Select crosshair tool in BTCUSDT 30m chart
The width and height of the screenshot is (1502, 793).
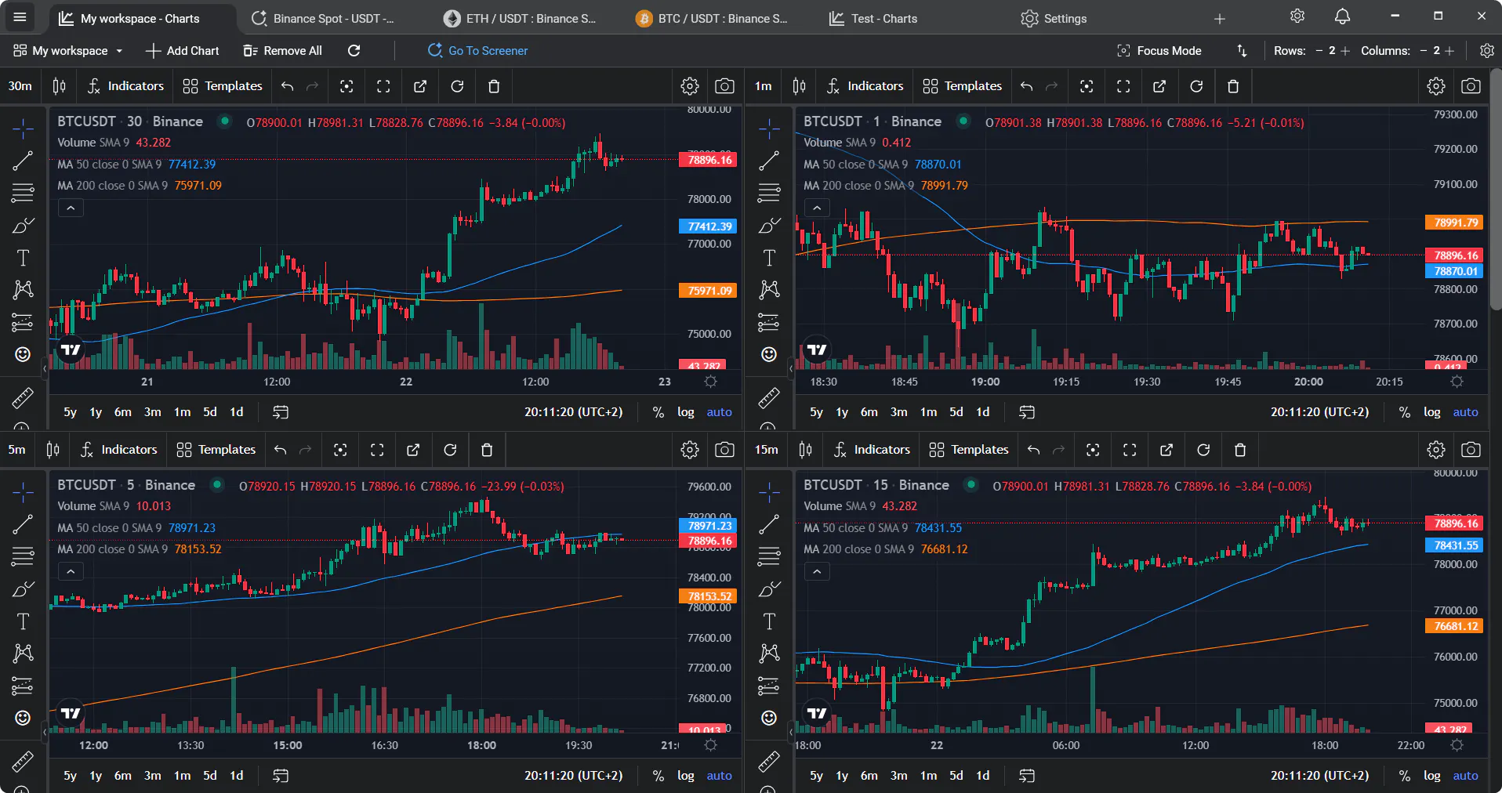coord(23,129)
